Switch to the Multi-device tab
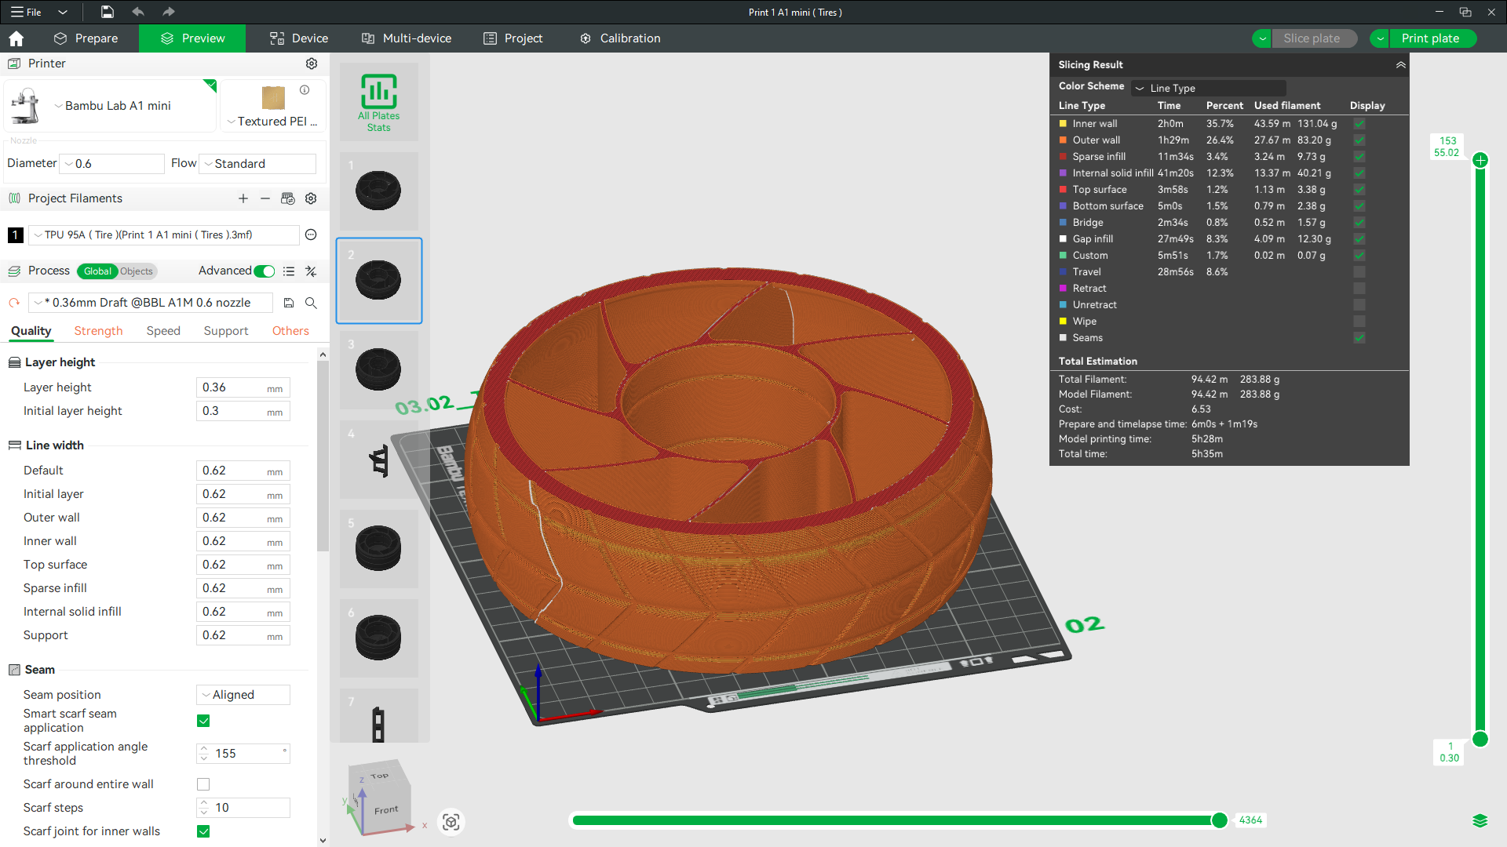The image size is (1507, 847). (406, 38)
